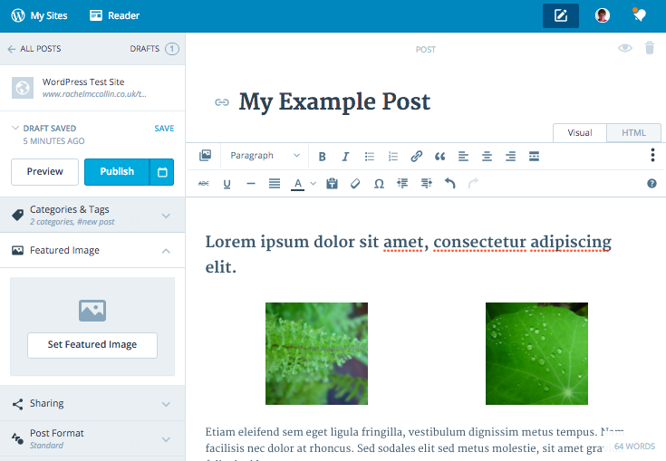Open the special character Omega picker
The height and width of the screenshot is (461, 666).
(379, 184)
